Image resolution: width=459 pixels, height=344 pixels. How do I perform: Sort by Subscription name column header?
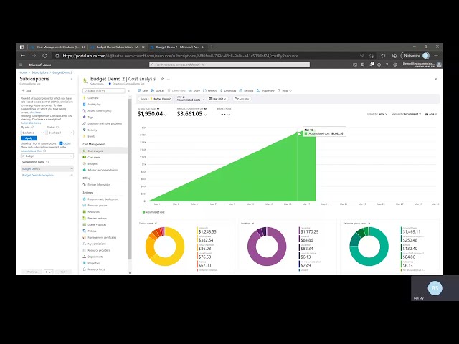[35, 162]
